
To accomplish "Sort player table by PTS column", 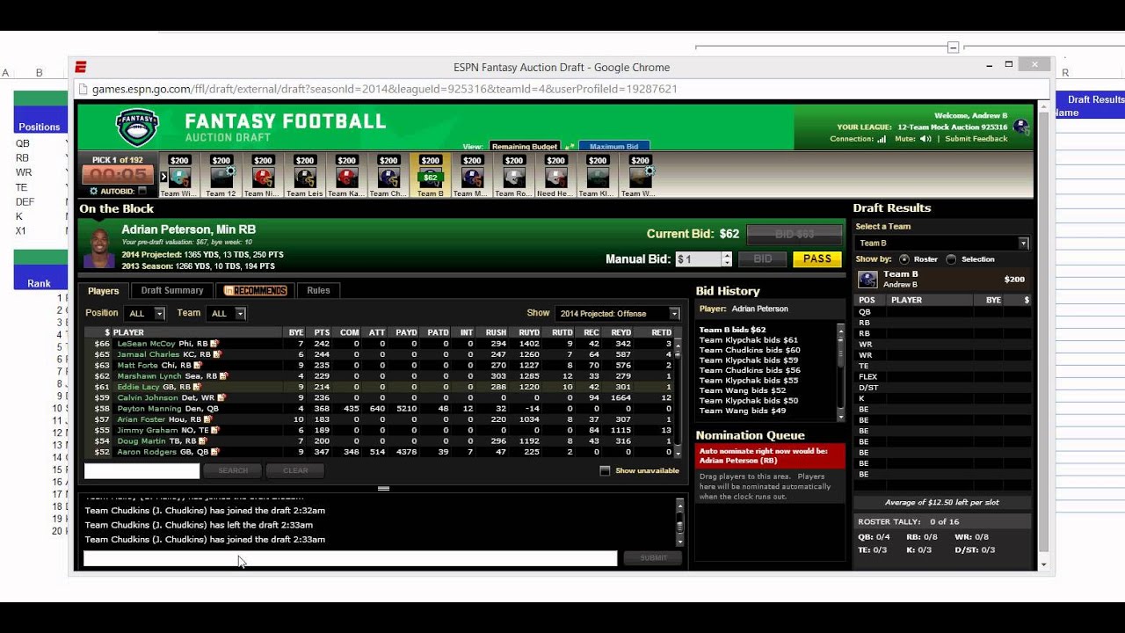I will point(321,332).
